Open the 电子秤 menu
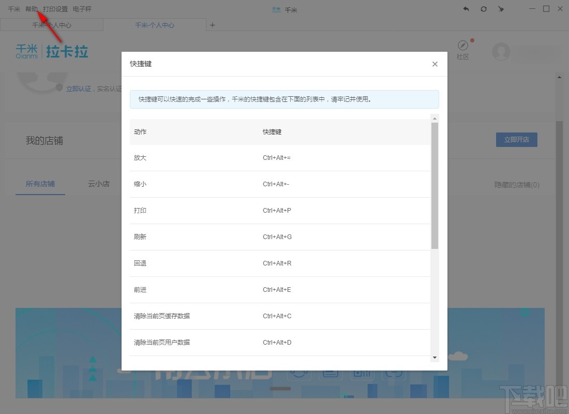The height and width of the screenshot is (414, 569). click(82, 9)
